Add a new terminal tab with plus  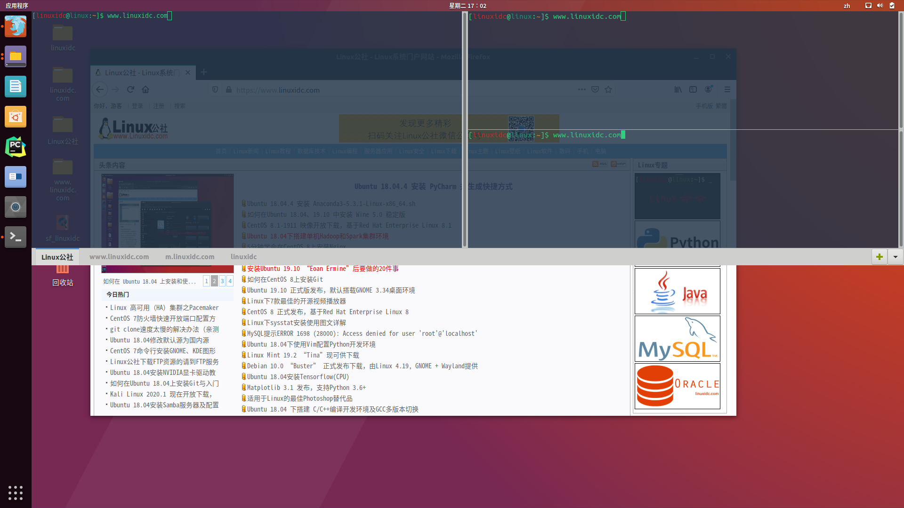click(879, 257)
